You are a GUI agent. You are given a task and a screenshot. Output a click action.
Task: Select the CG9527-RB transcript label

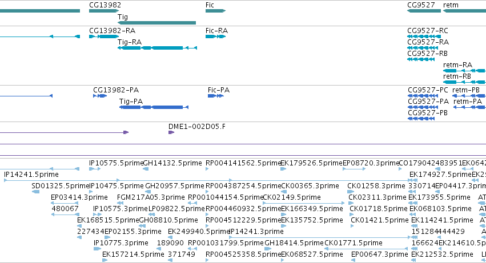click(427, 54)
